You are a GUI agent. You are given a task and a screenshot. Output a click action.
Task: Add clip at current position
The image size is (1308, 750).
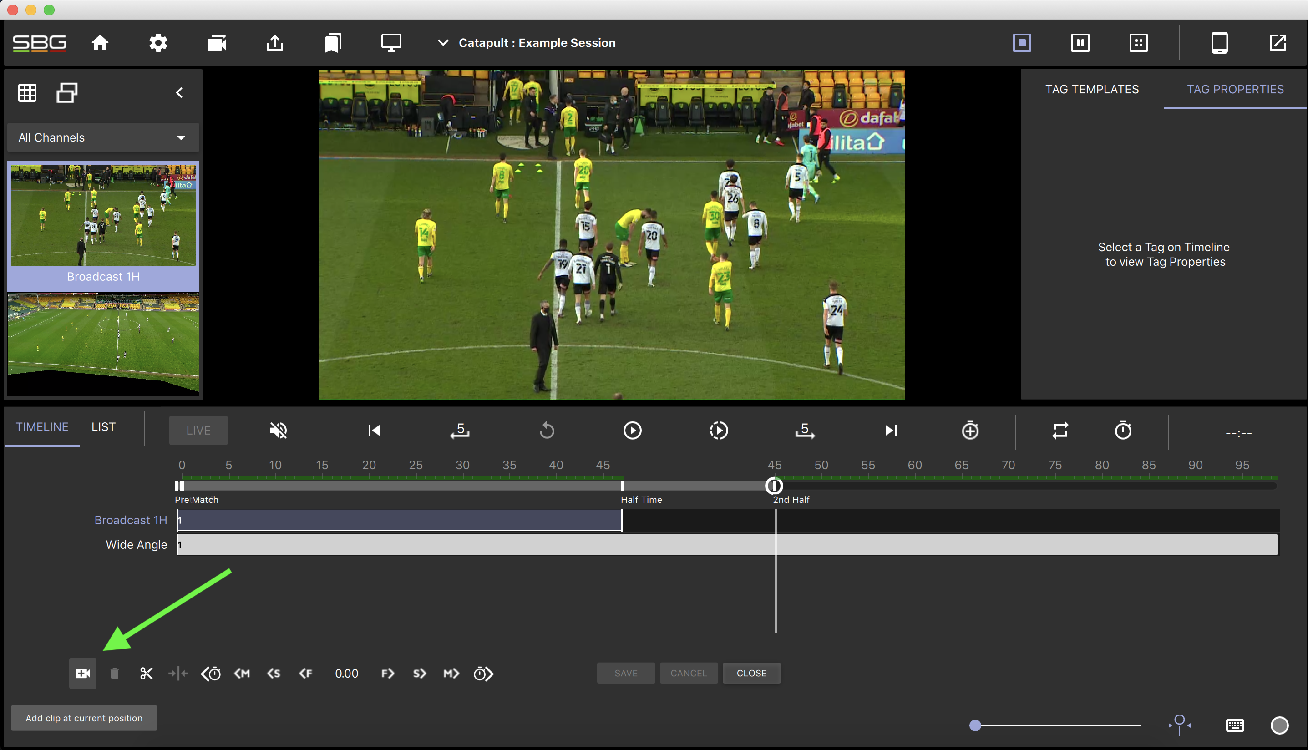click(x=82, y=673)
